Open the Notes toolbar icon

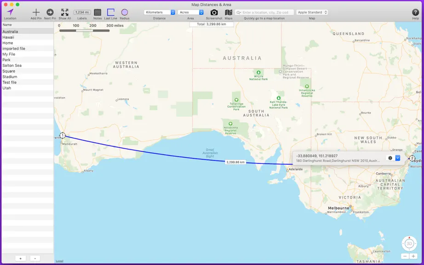click(x=97, y=12)
